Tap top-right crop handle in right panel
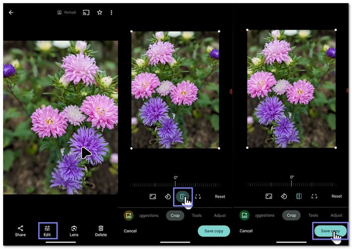The height and width of the screenshot is (249, 352). [x=335, y=30]
